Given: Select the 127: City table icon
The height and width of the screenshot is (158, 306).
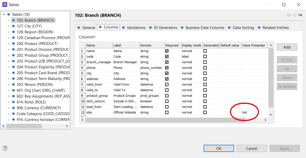Looking at the screenshot, I should (x=14, y=26).
